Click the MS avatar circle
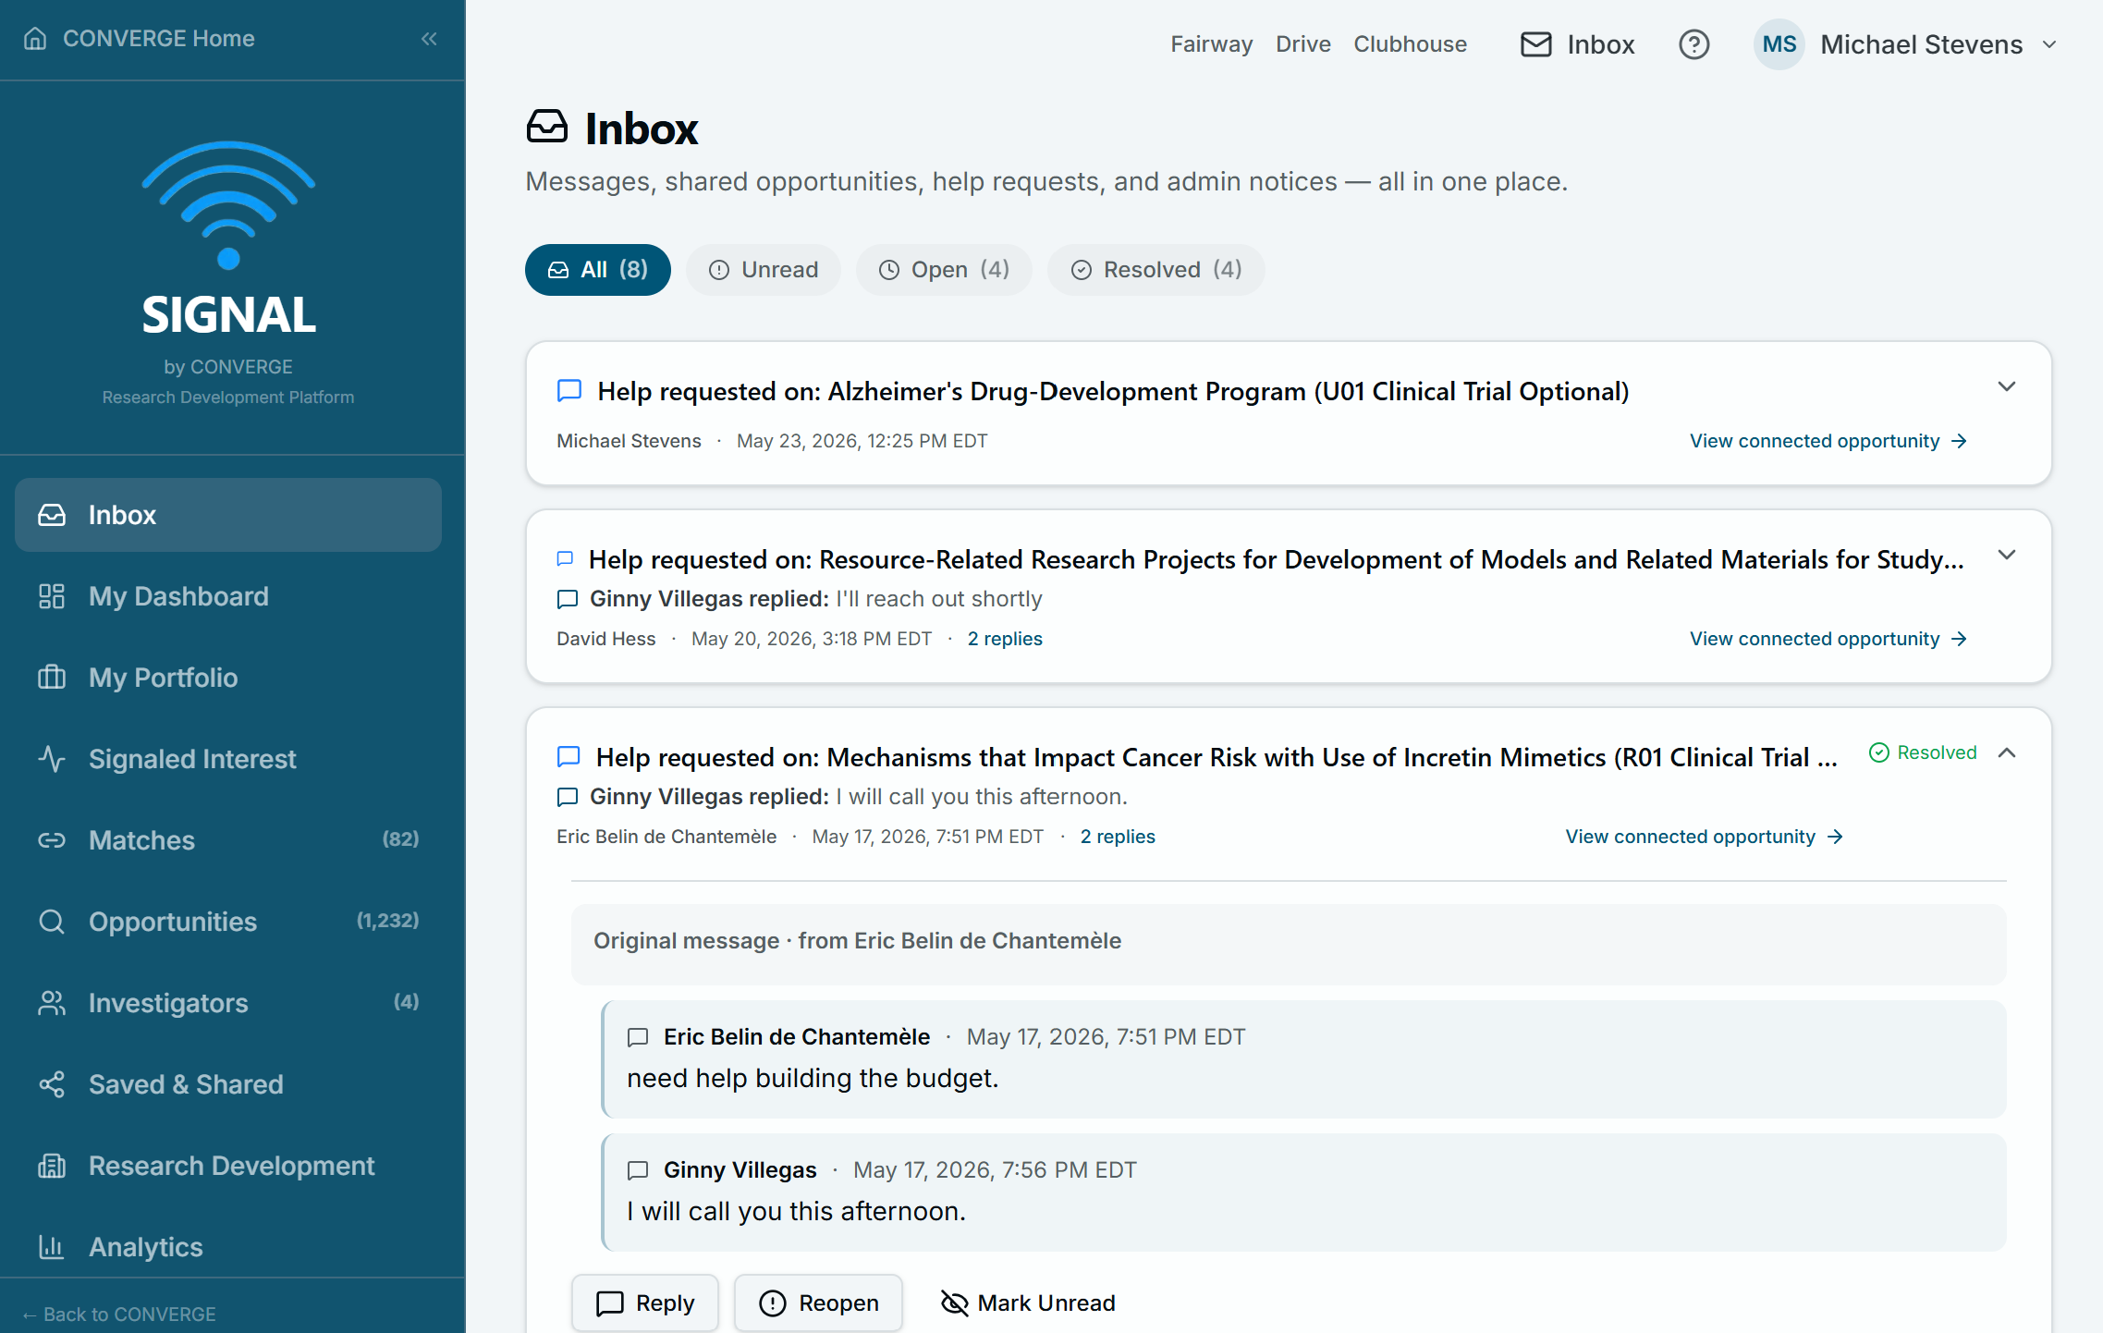The height and width of the screenshot is (1333, 2103). tap(1779, 44)
